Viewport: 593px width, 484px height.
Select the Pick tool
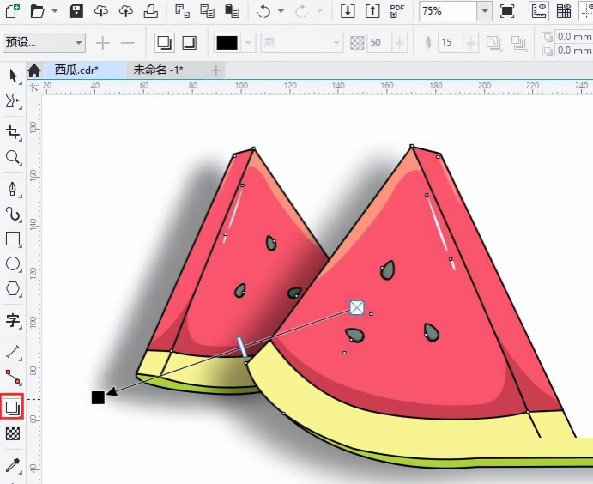pyautogui.click(x=13, y=76)
